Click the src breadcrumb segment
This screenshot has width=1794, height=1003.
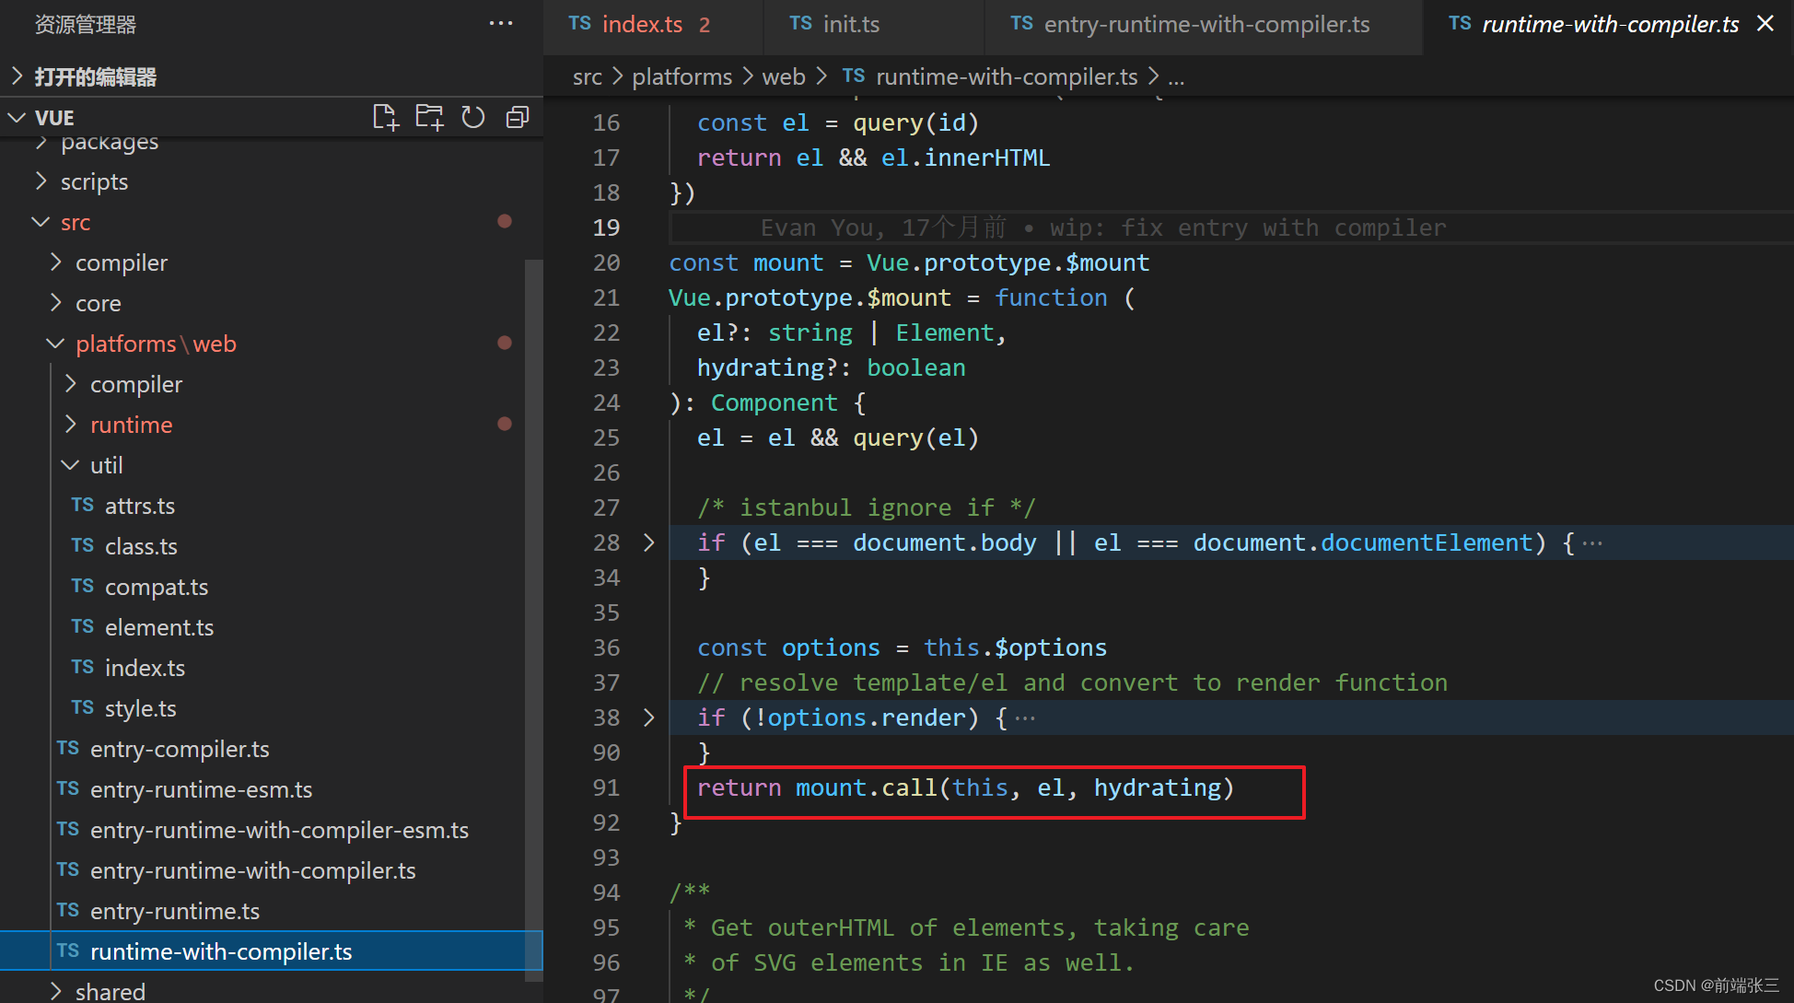pyautogui.click(x=587, y=76)
